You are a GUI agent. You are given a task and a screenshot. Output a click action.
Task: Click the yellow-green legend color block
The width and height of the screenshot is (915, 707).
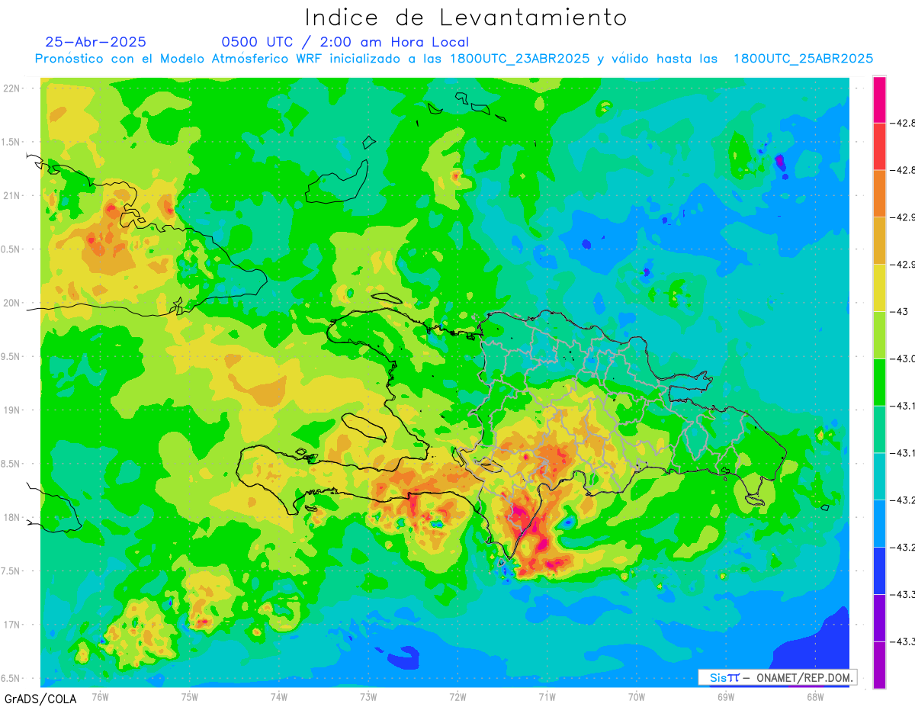coord(879,335)
